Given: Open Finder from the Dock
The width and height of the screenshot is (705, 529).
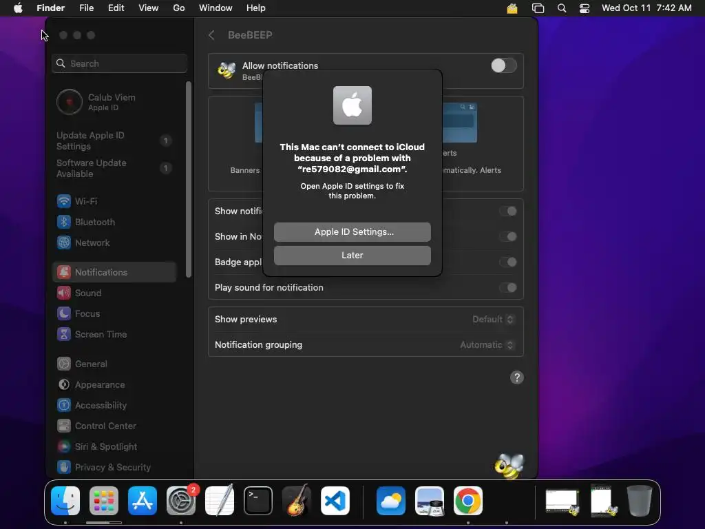Looking at the screenshot, I should pyautogui.click(x=65, y=501).
